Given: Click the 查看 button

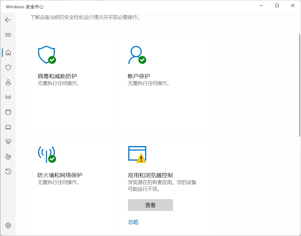Looking at the screenshot, I should point(151,205).
